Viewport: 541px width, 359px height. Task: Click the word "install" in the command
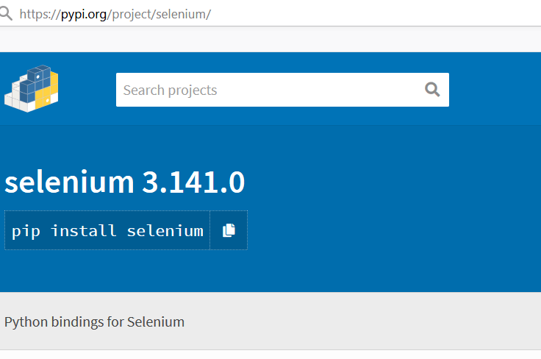[x=84, y=231]
